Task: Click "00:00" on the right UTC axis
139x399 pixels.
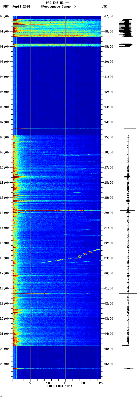Action: [109, 273]
